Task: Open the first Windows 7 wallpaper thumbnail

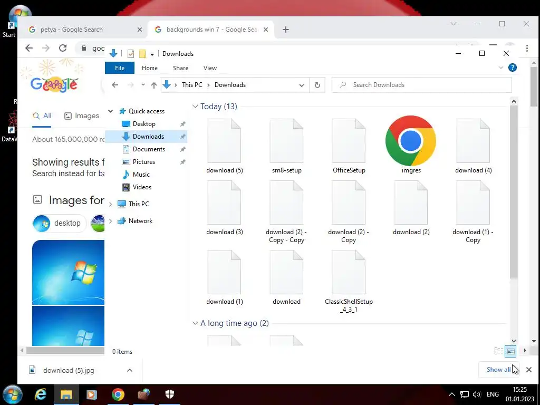Action: (x=68, y=272)
